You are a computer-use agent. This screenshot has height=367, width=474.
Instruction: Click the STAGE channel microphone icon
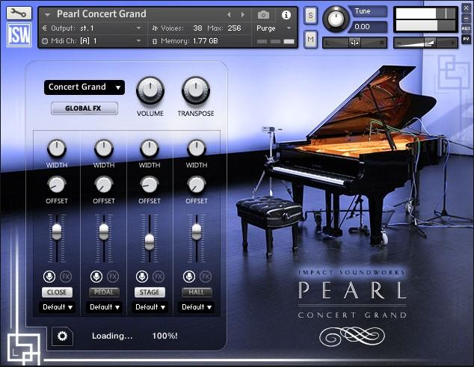click(143, 277)
